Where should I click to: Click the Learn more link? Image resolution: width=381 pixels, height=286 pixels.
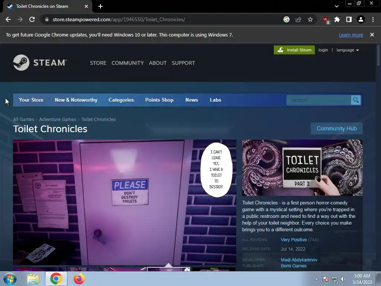[x=351, y=35]
